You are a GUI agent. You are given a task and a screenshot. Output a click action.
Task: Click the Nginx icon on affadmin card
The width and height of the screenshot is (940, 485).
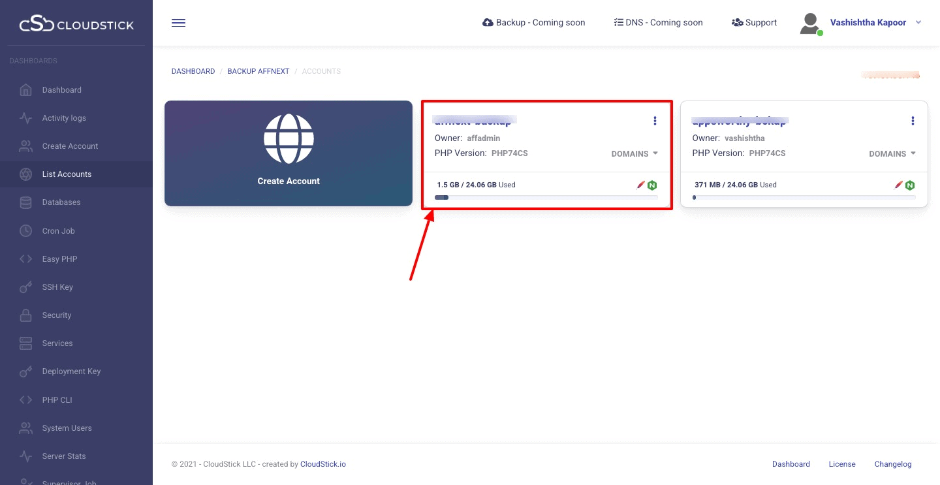point(652,185)
